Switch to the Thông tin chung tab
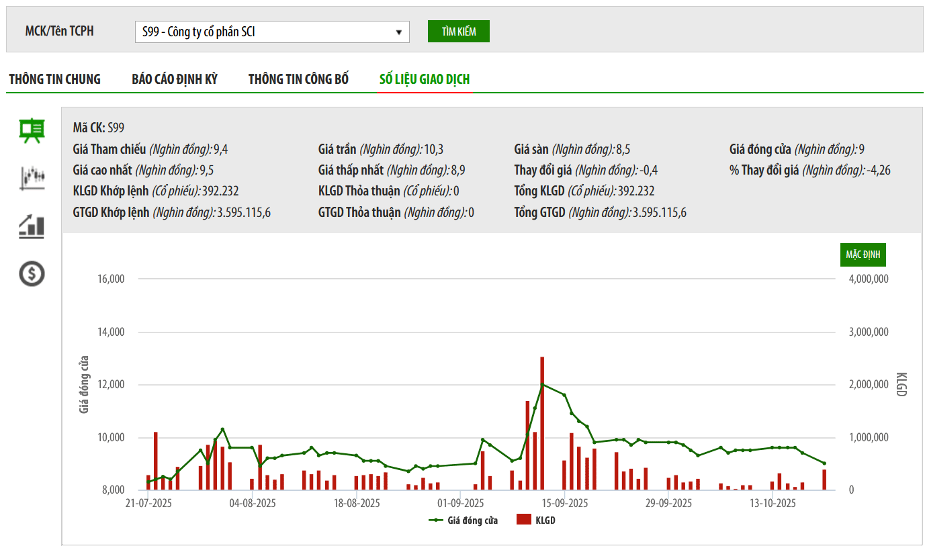 tap(54, 79)
